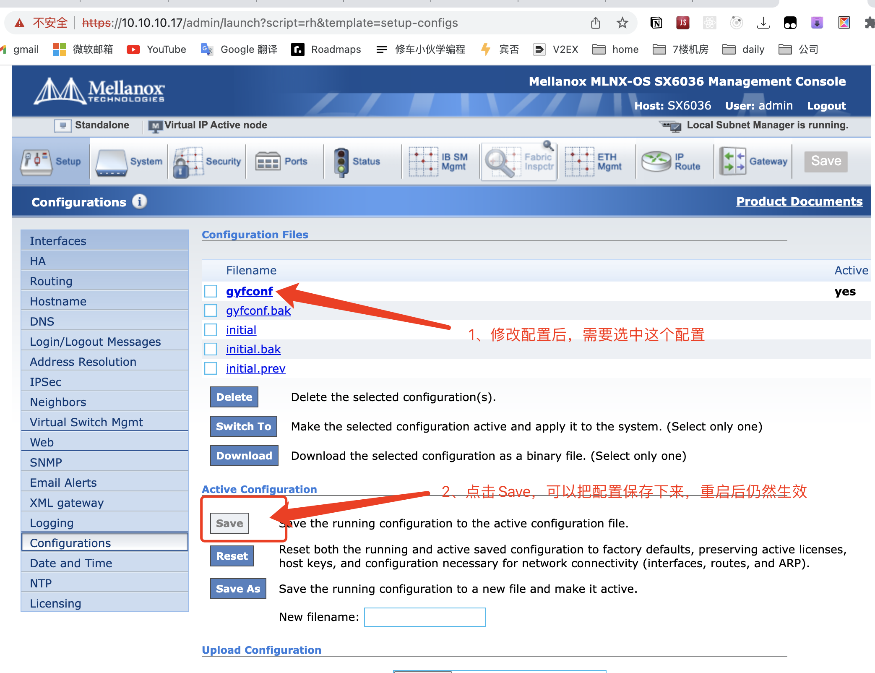Open the gyfconf.bak file link
Viewport: 875px width, 673px height.
point(258,310)
